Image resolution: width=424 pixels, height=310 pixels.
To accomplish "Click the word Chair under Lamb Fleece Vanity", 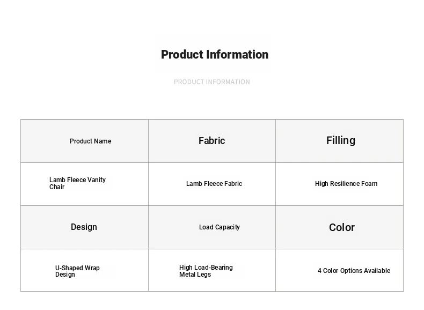I will pos(57,187).
